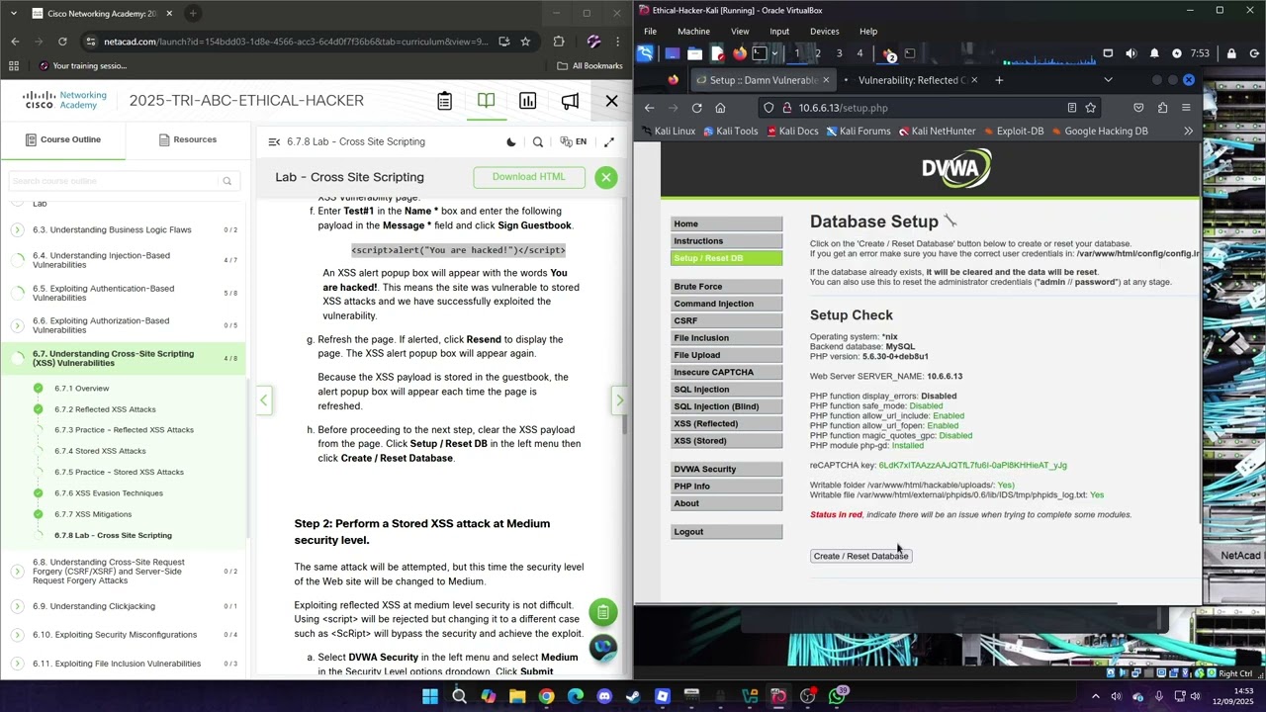Viewport: 1266px width, 712px height.
Task: Open DVWA Security page
Action: click(x=726, y=469)
